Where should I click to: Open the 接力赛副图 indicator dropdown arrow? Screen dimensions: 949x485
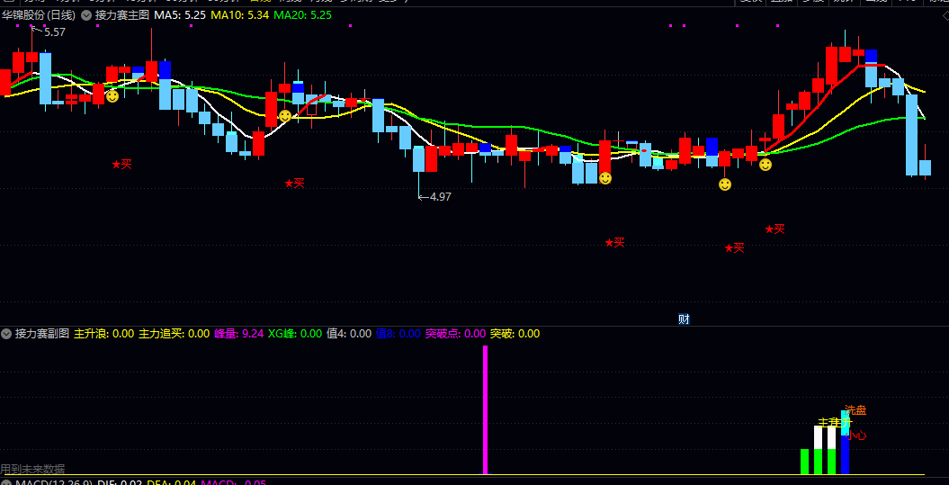(x=6, y=333)
